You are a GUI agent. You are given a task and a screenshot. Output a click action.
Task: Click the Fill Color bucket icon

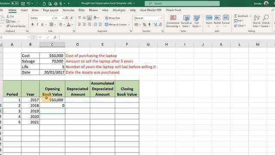(x=61, y=25)
